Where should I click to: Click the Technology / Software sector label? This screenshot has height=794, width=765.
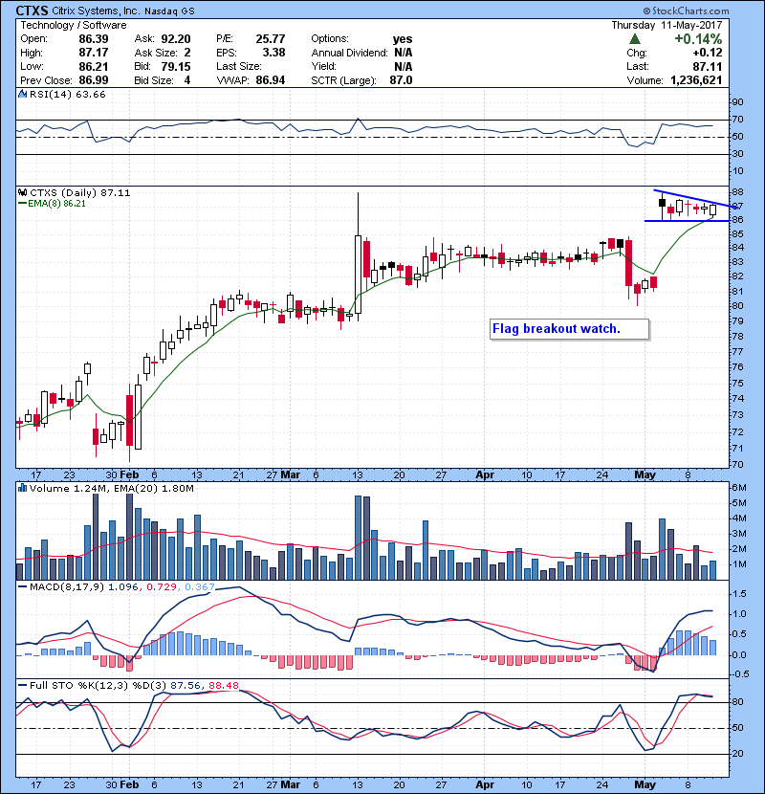pos(74,25)
